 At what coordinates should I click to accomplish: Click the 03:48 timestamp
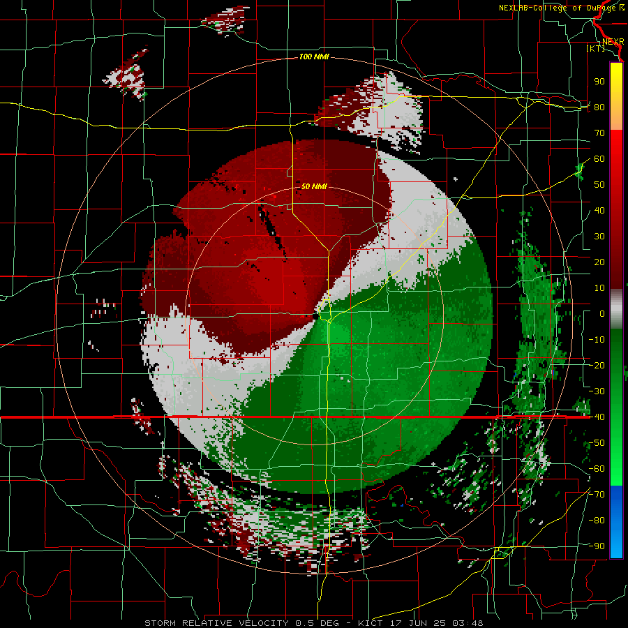tap(466, 623)
